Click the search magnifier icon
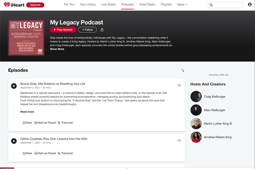The width and height of the screenshot is (255, 169). pyautogui.click(x=211, y=5)
